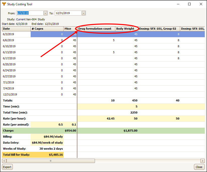Viewport: 207px width, 172px height.
Task: Sort by the Date column header
Action: pos(16,29)
